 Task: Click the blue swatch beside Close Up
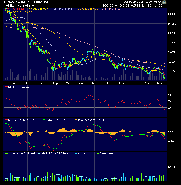tap(76, 153)
